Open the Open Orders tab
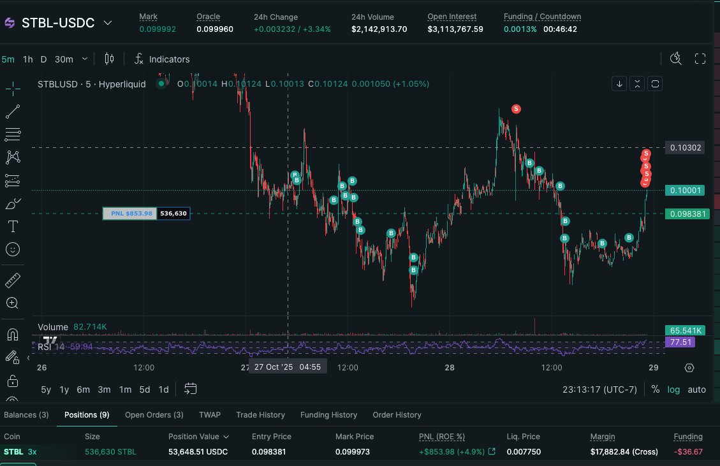This screenshot has height=466, width=720. click(x=154, y=414)
